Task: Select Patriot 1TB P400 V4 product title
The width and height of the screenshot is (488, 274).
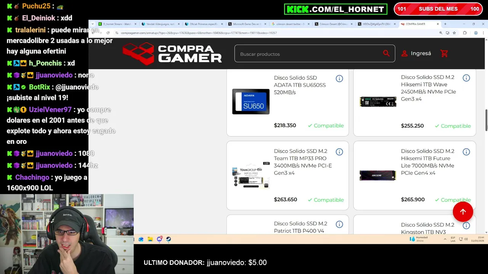Action: (x=300, y=227)
